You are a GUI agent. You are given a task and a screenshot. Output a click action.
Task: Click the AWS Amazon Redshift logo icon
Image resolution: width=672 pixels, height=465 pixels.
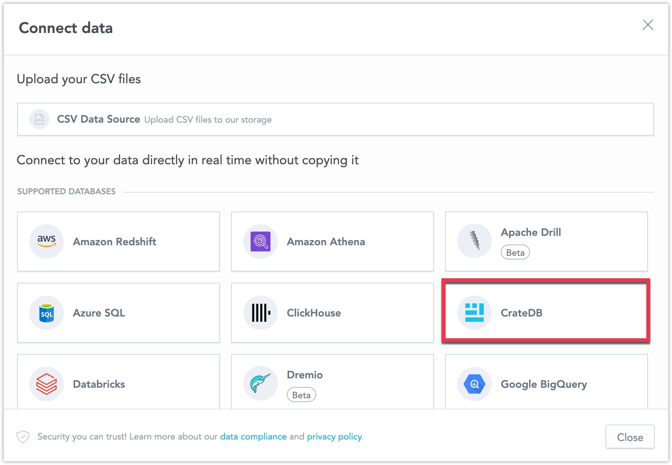[47, 241]
